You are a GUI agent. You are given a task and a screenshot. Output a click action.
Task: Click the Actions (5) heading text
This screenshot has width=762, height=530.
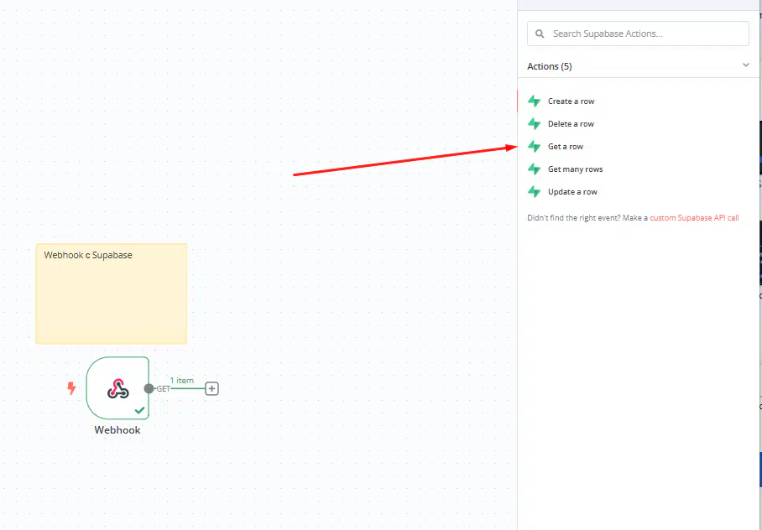point(549,66)
